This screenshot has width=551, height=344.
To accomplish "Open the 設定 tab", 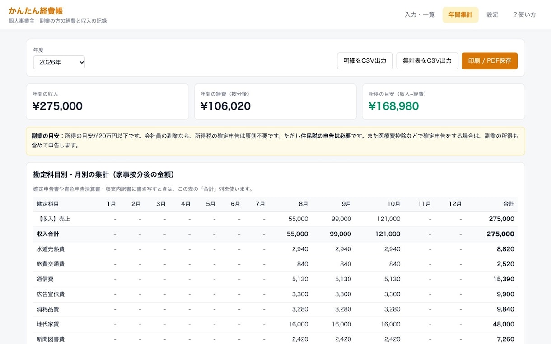I will pyautogui.click(x=492, y=15).
